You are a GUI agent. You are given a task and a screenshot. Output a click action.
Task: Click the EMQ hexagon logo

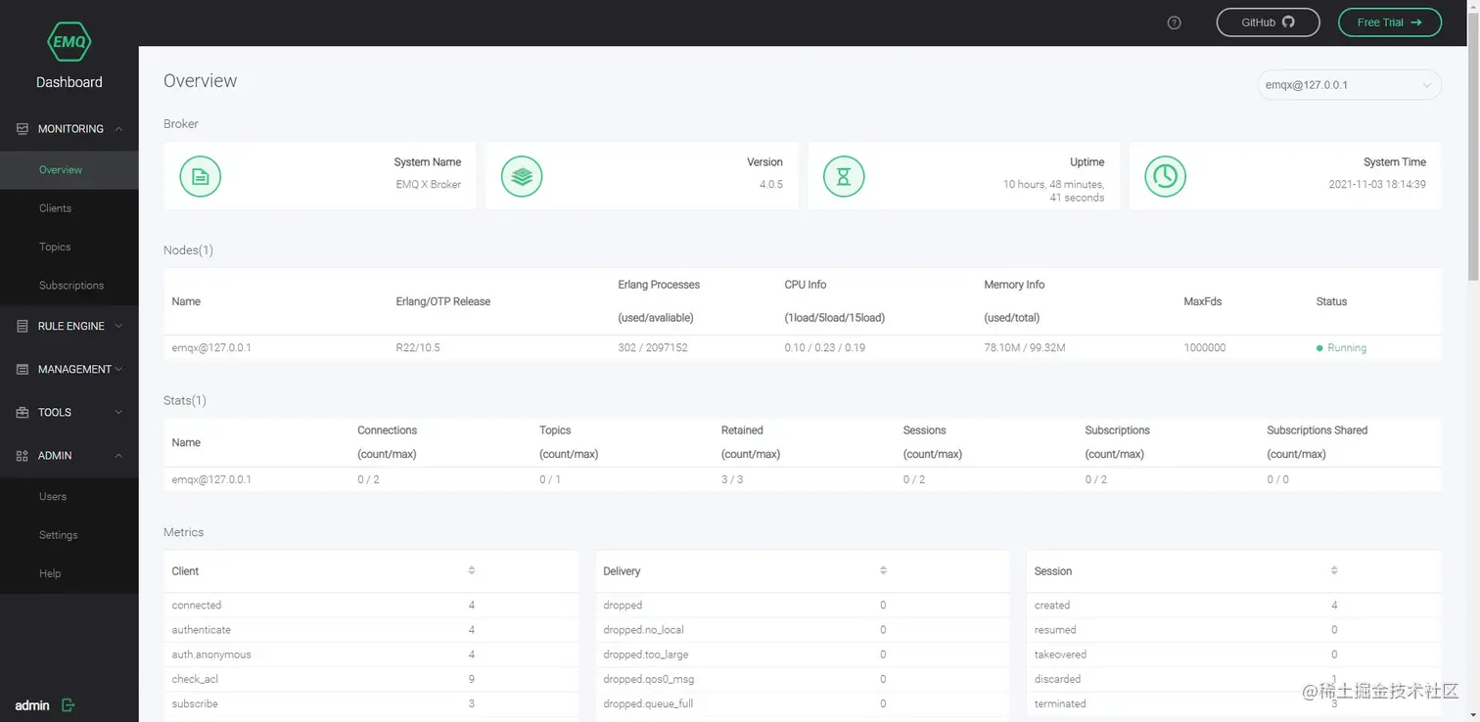(69, 42)
